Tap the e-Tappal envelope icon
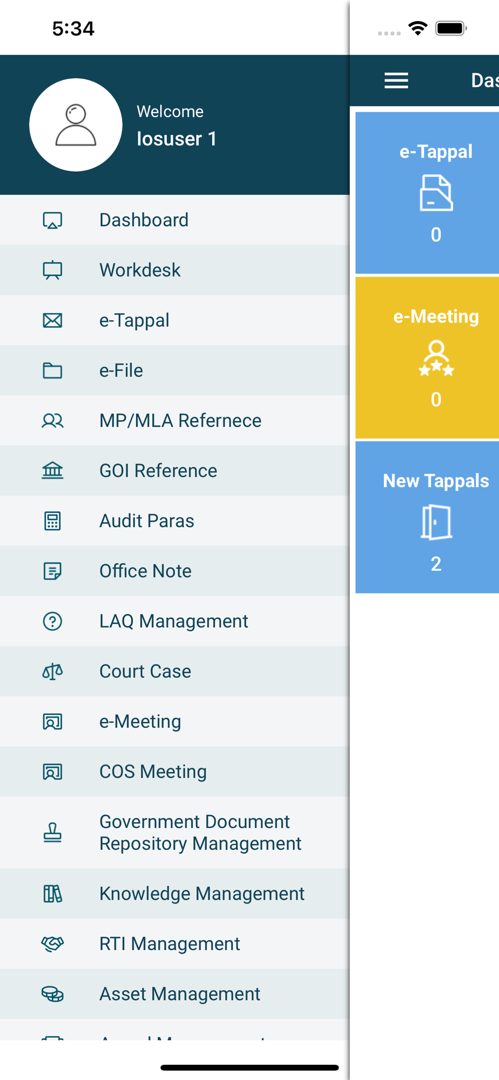Viewport: 499px width, 1080px height. pos(52,320)
